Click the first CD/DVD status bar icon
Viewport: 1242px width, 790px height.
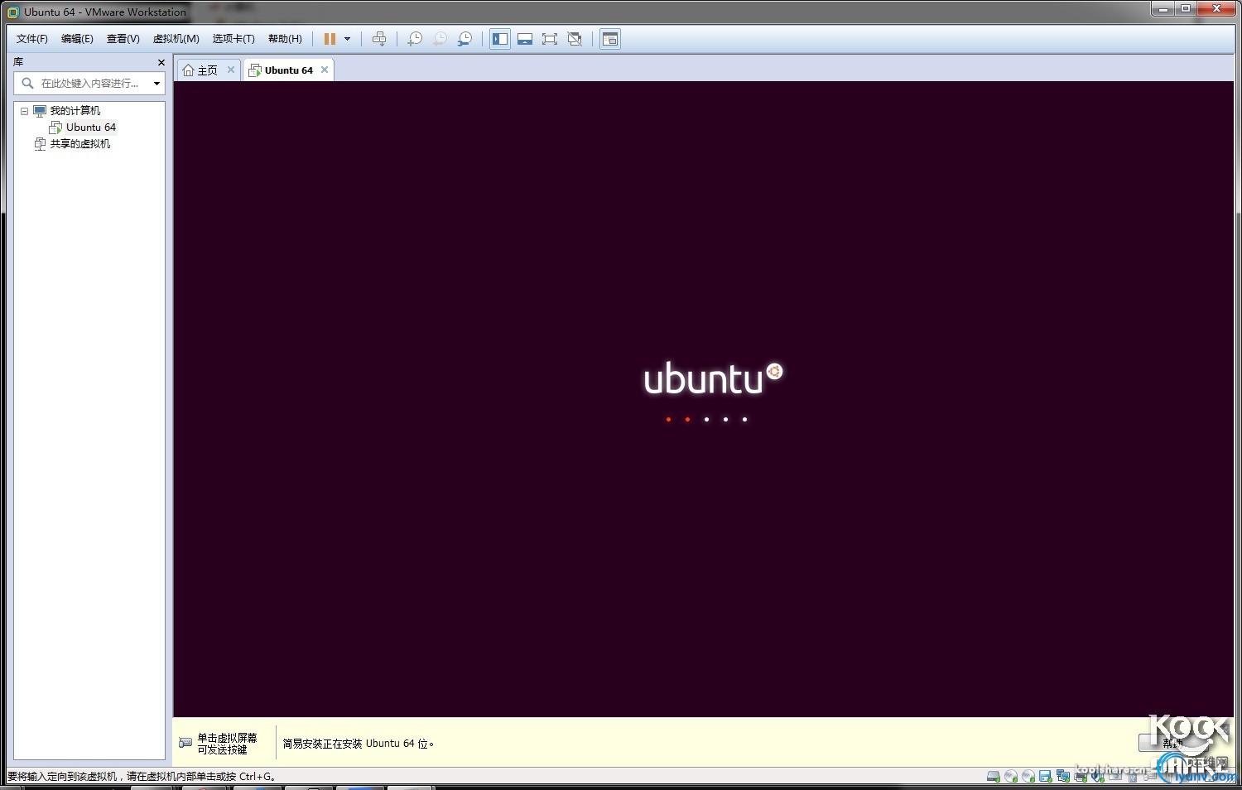(1011, 777)
